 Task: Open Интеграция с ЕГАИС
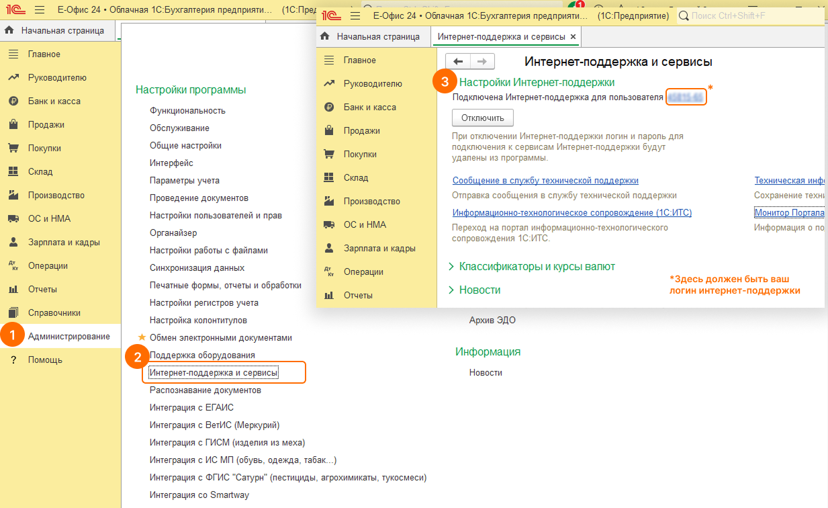click(191, 408)
